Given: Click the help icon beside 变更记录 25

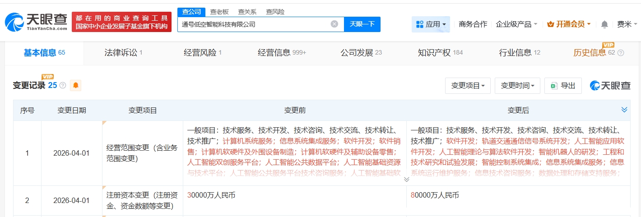Looking at the screenshot, I should click(63, 85).
